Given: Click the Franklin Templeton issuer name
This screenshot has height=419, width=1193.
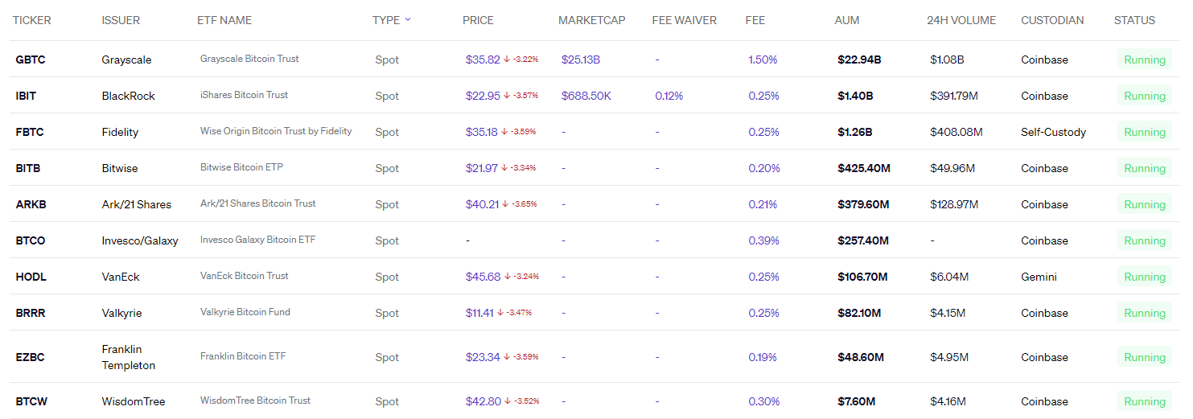Looking at the screenshot, I should coord(128,357).
